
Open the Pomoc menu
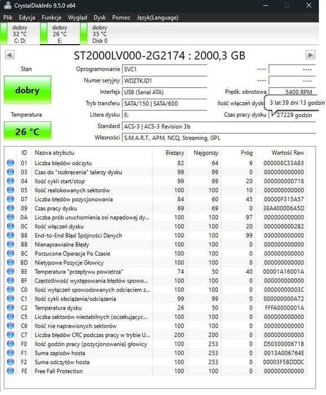(x=121, y=18)
